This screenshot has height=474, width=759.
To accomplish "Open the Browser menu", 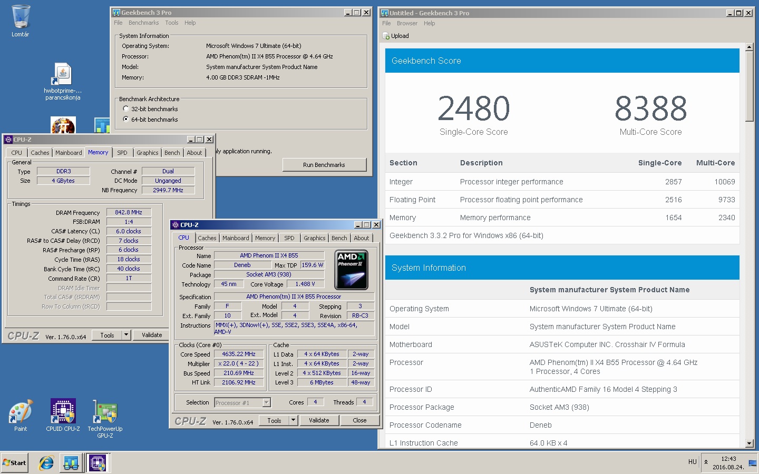I will (x=407, y=23).
